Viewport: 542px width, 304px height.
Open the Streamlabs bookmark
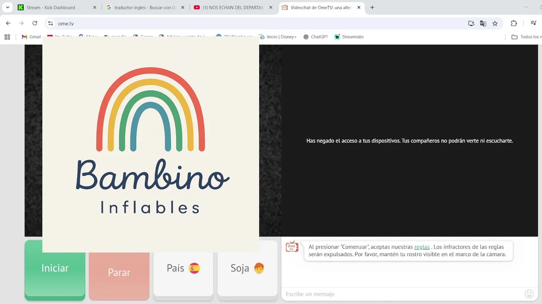pyautogui.click(x=349, y=37)
